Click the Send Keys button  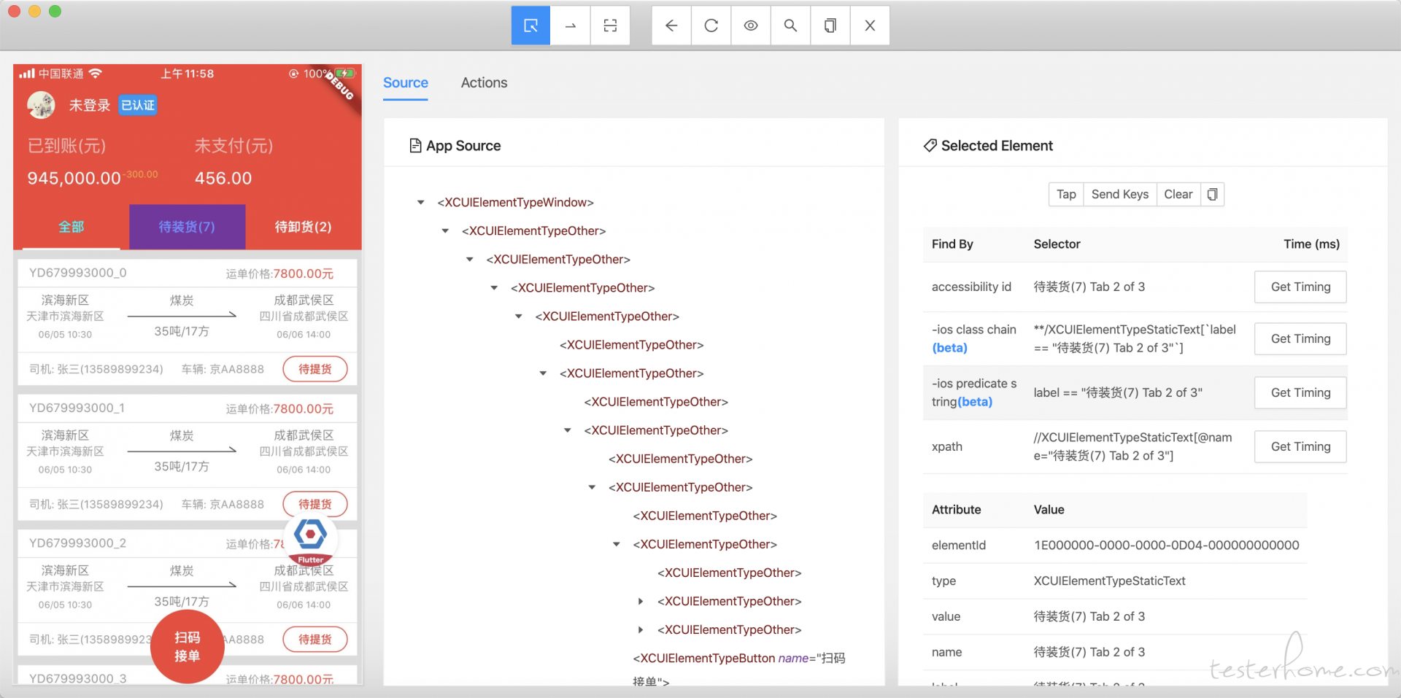click(1120, 194)
